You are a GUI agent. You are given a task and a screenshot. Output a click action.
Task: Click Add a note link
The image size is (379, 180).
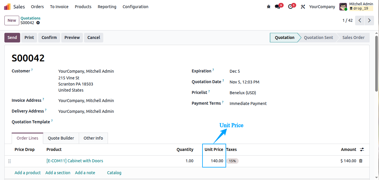(85, 173)
